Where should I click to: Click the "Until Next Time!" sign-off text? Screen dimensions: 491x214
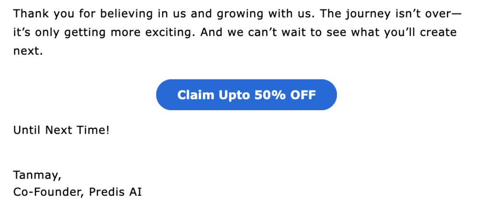click(x=61, y=130)
